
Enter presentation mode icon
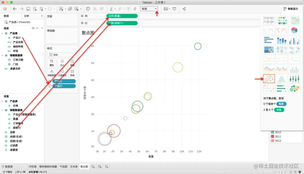click(x=174, y=9)
